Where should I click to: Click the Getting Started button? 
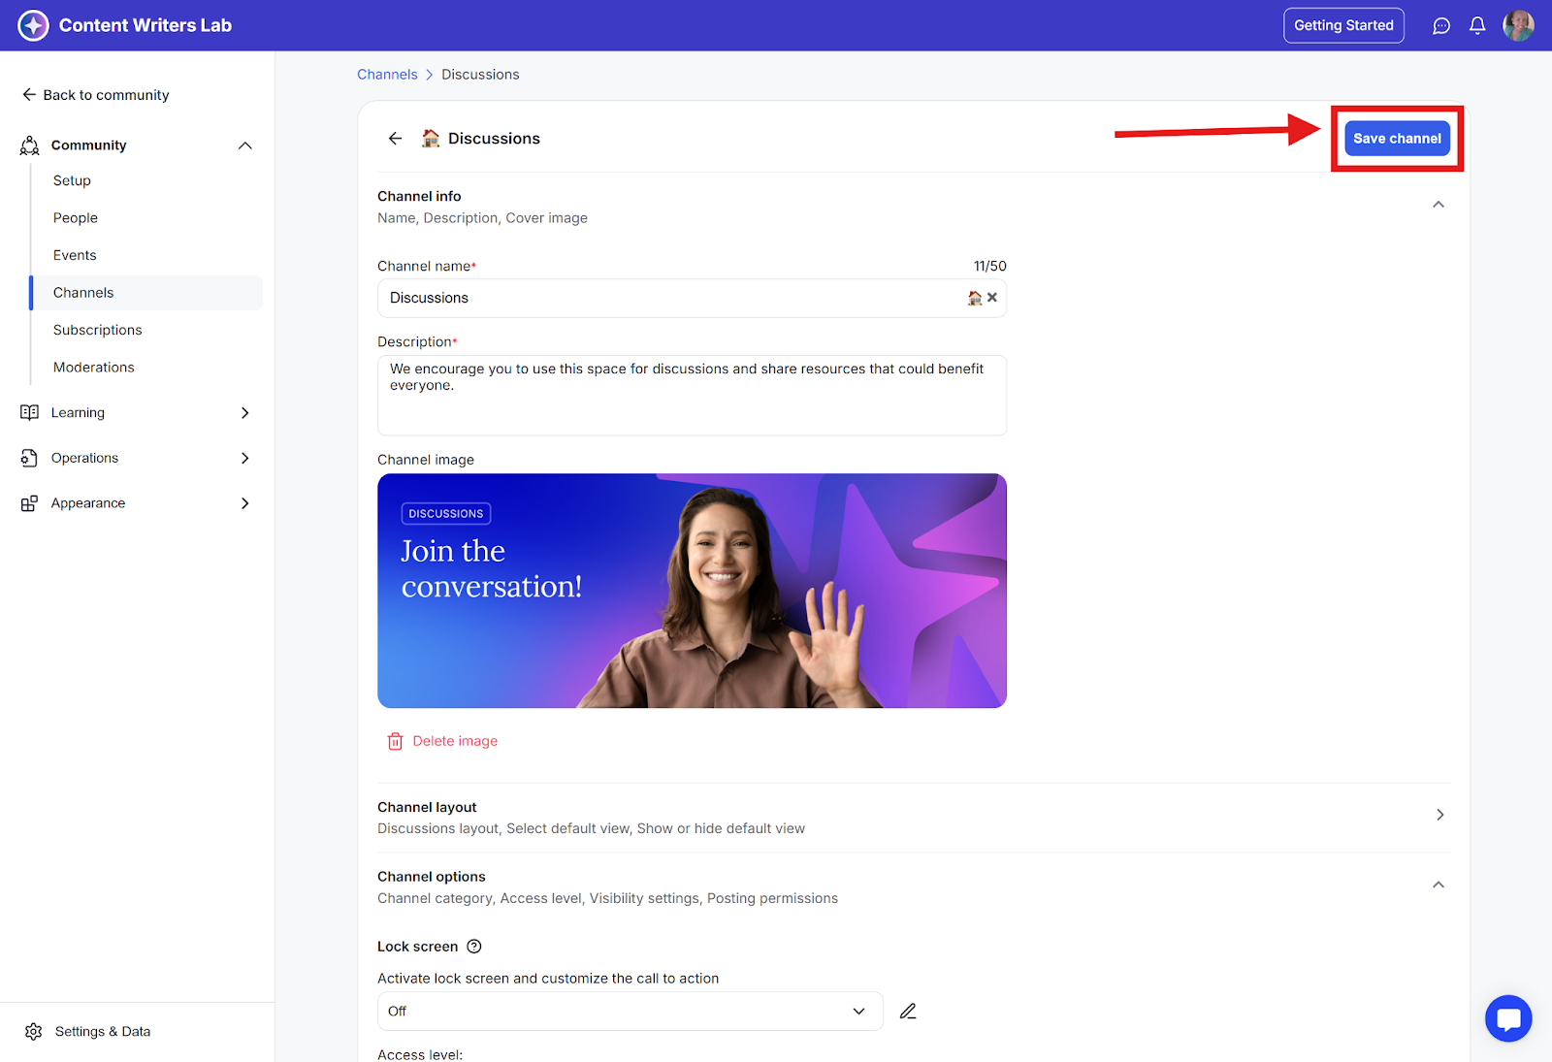pyautogui.click(x=1343, y=25)
